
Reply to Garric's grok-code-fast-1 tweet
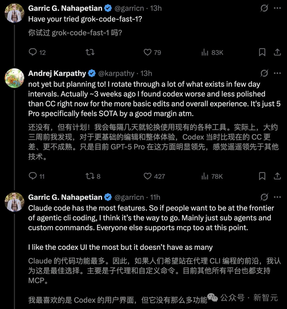[x=33, y=52]
